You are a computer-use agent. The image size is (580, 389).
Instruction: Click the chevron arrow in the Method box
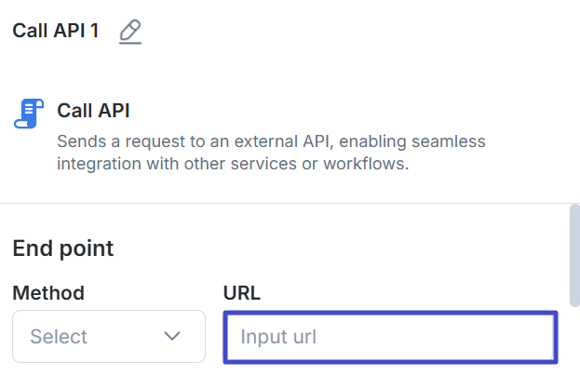(x=171, y=336)
